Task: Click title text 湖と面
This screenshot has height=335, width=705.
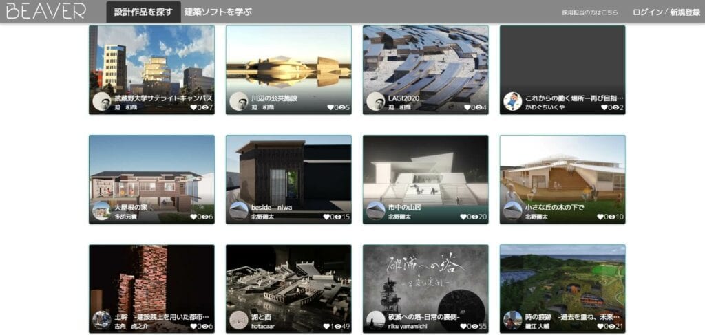Action: [261, 318]
